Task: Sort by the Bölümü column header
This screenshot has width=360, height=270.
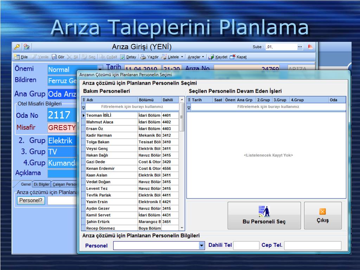Action: pyautogui.click(x=149, y=100)
